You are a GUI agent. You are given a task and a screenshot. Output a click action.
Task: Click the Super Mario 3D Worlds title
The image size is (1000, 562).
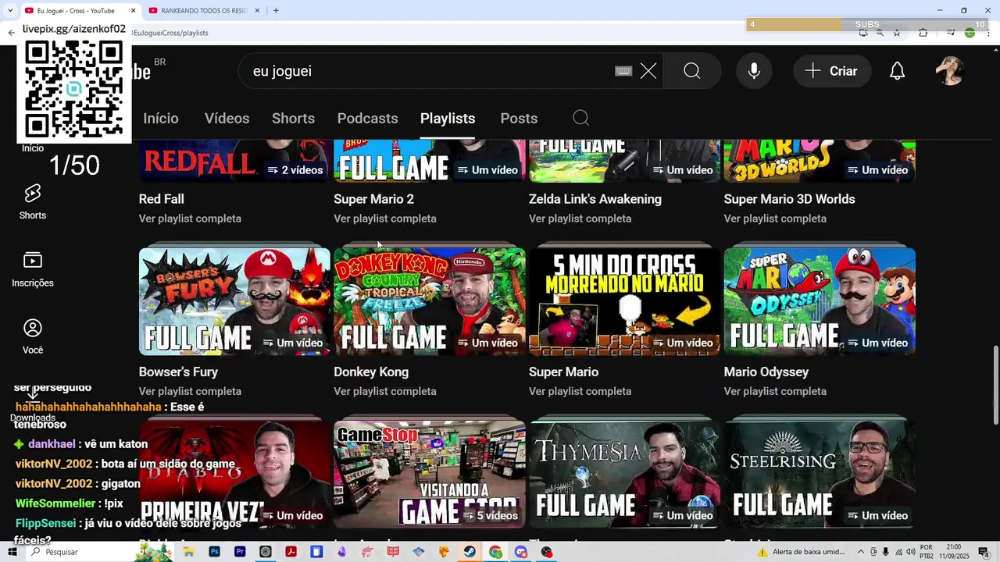789,199
